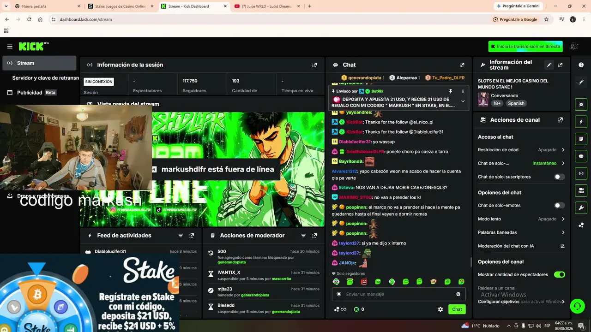Click the stream category thumbnail image
The width and height of the screenshot is (591, 332).
[483, 100]
